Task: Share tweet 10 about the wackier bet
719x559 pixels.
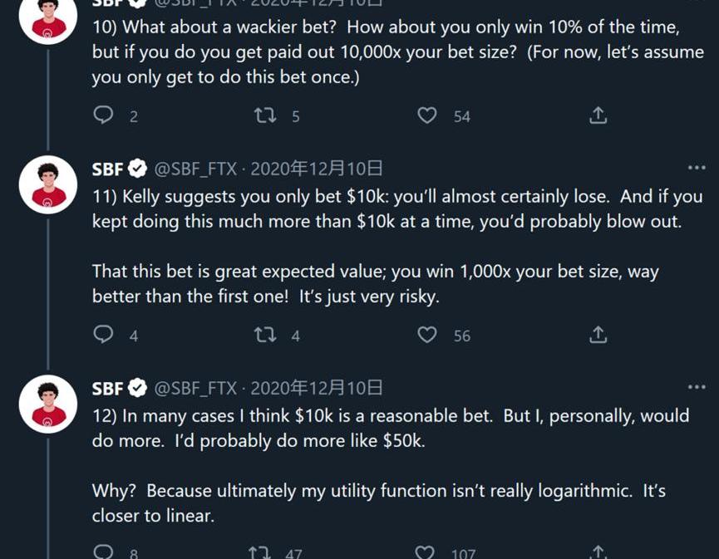Action: click(x=598, y=115)
